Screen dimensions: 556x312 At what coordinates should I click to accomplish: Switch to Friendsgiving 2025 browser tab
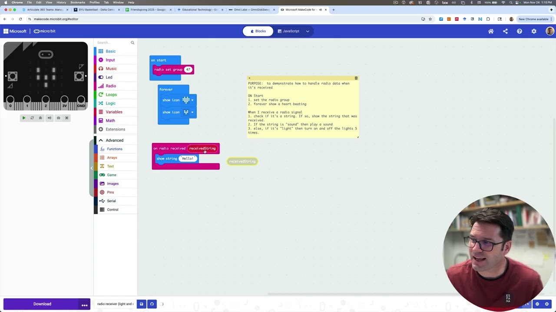tap(148, 10)
